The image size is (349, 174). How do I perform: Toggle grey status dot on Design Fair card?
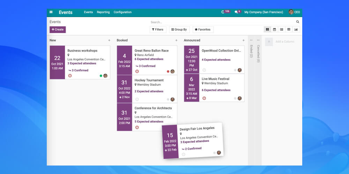[x=215, y=153]
